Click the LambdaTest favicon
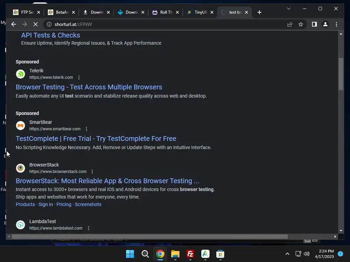Viewport: 350px width, 262px height. point(20,225)
